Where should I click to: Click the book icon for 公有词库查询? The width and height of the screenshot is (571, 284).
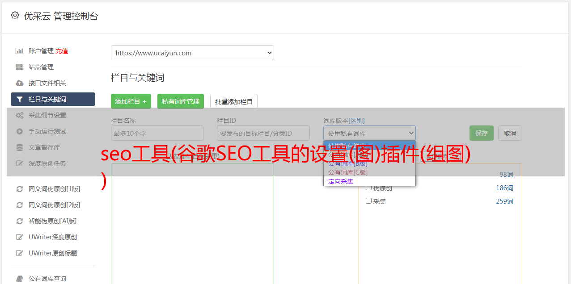coord(19,279)
